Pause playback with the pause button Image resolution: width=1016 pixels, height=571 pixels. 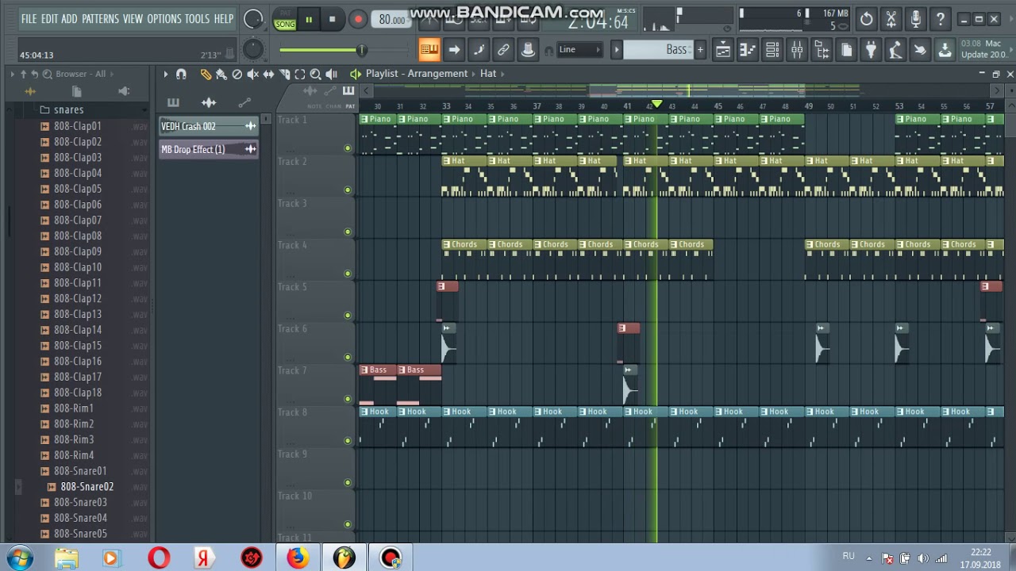tap(309, 19)
